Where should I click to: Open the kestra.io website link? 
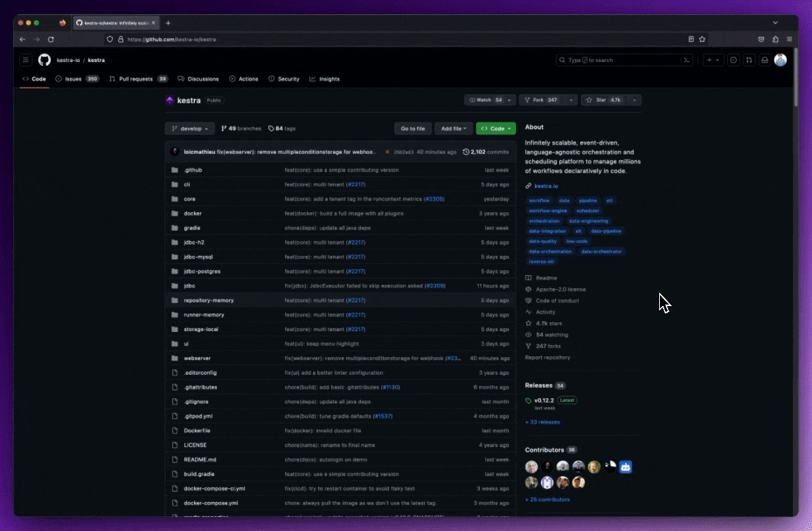(x=546, y=186)
